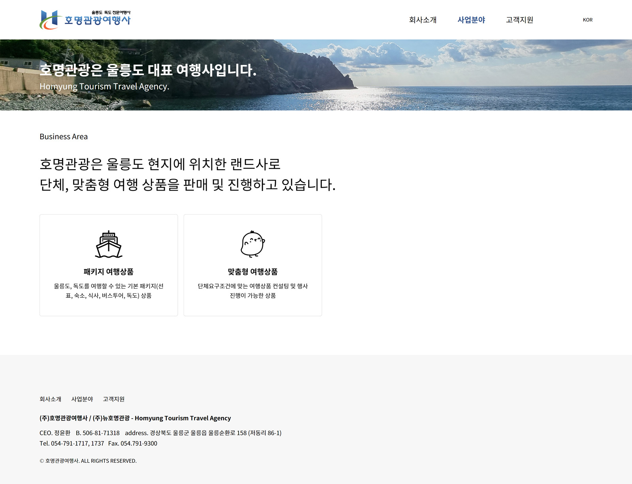
Task: Open the footer 고객지원 link
Action: point(114,399)
